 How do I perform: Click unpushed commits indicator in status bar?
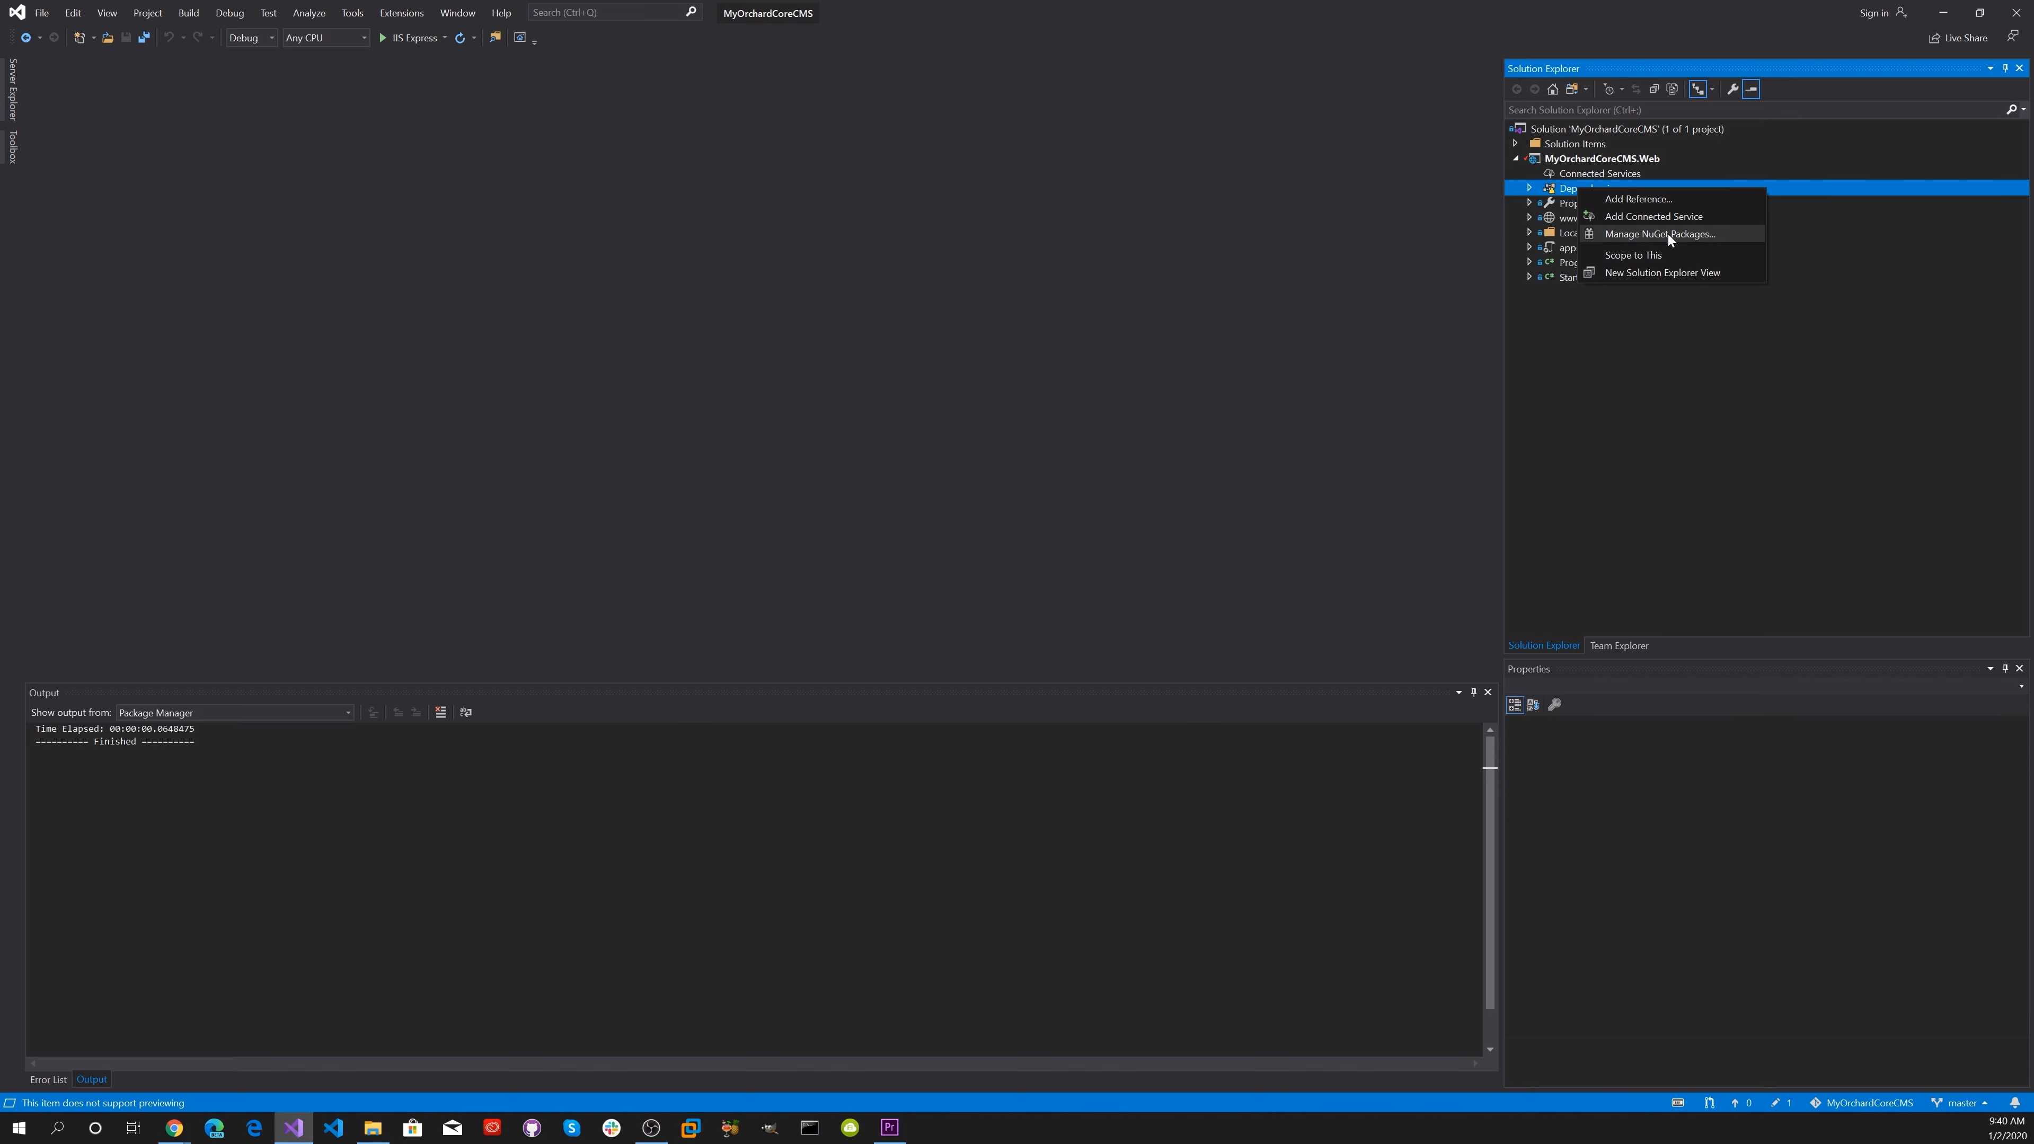tap(1741, 1103)
